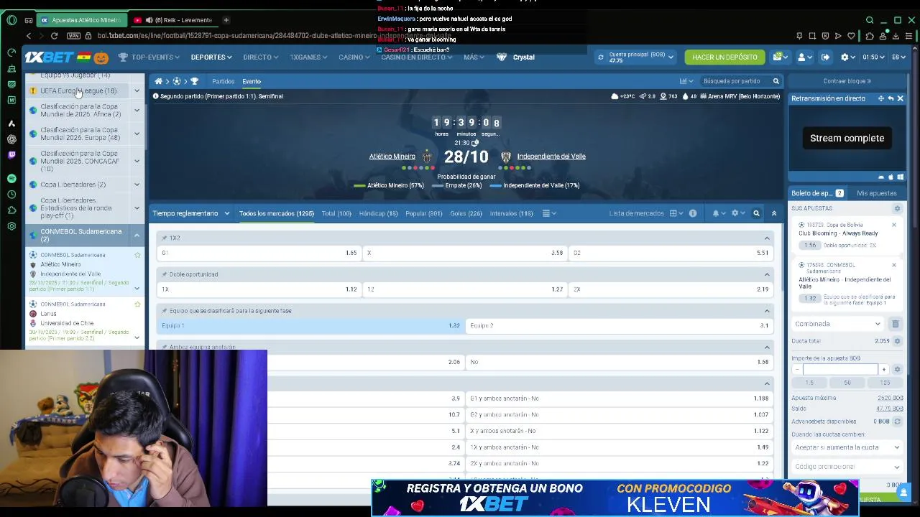Click the info icon beside Lista de mercados

click(693, 213)
